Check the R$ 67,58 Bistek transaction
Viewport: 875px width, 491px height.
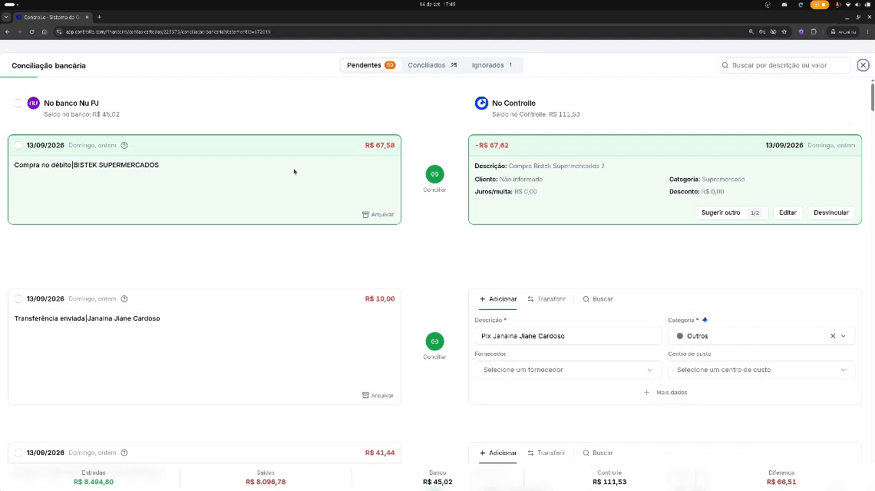pos(18,146)
